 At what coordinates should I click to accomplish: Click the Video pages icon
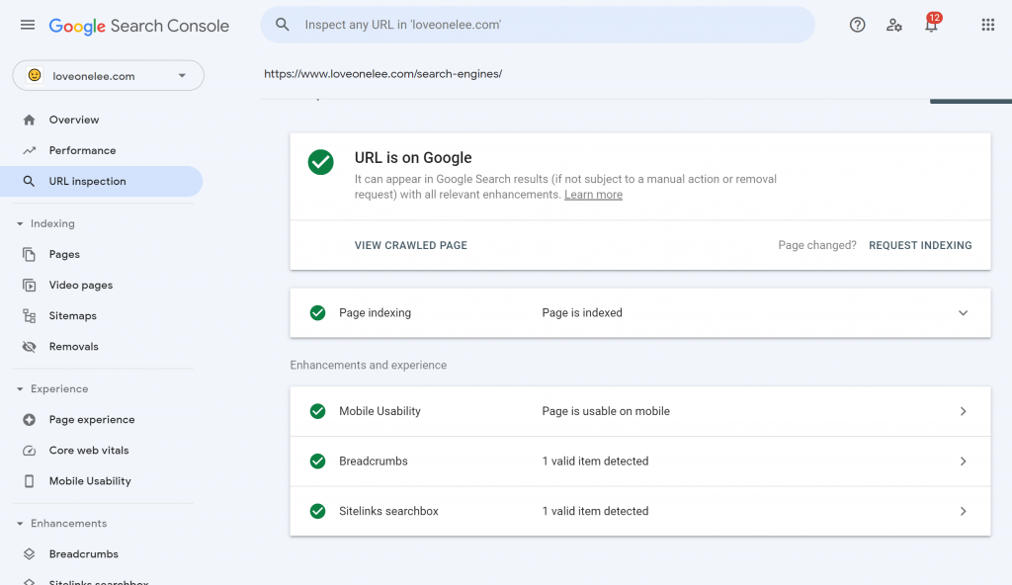[x=29, y=285]
